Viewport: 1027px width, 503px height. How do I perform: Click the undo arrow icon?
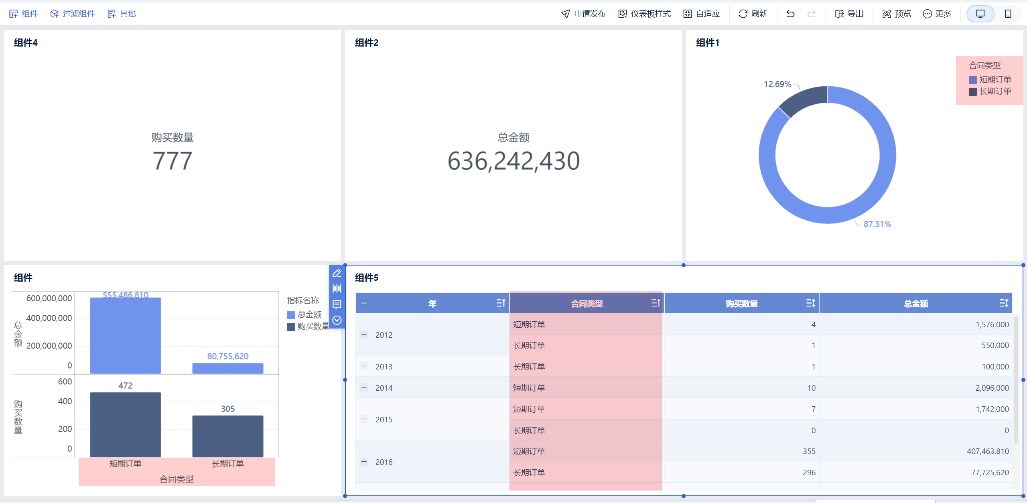(x=790, y=14)
